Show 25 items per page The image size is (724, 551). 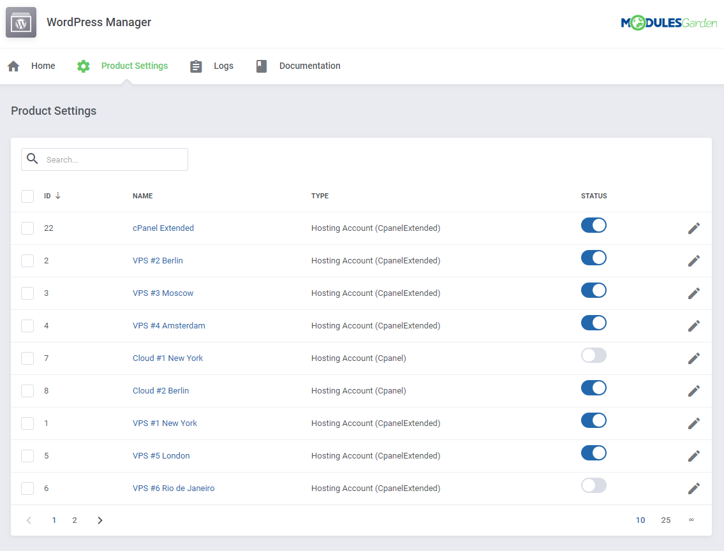[665, 520]
